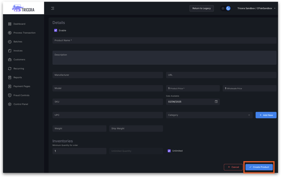
Task: Open the Tricera Sandbox account dropdown
Action: 256,8
